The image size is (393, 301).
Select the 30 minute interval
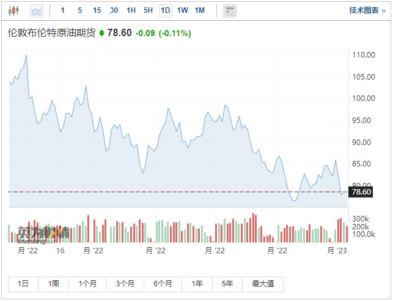[114, 10]
